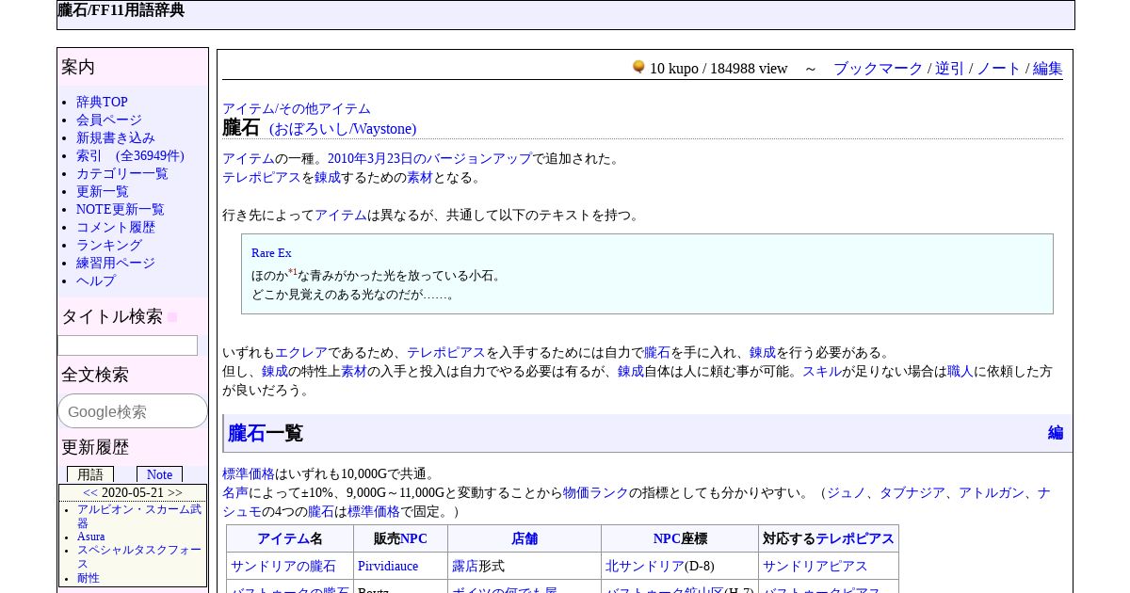
Task: Click アイテム in the table header
Action: click(x=283, y=539)
